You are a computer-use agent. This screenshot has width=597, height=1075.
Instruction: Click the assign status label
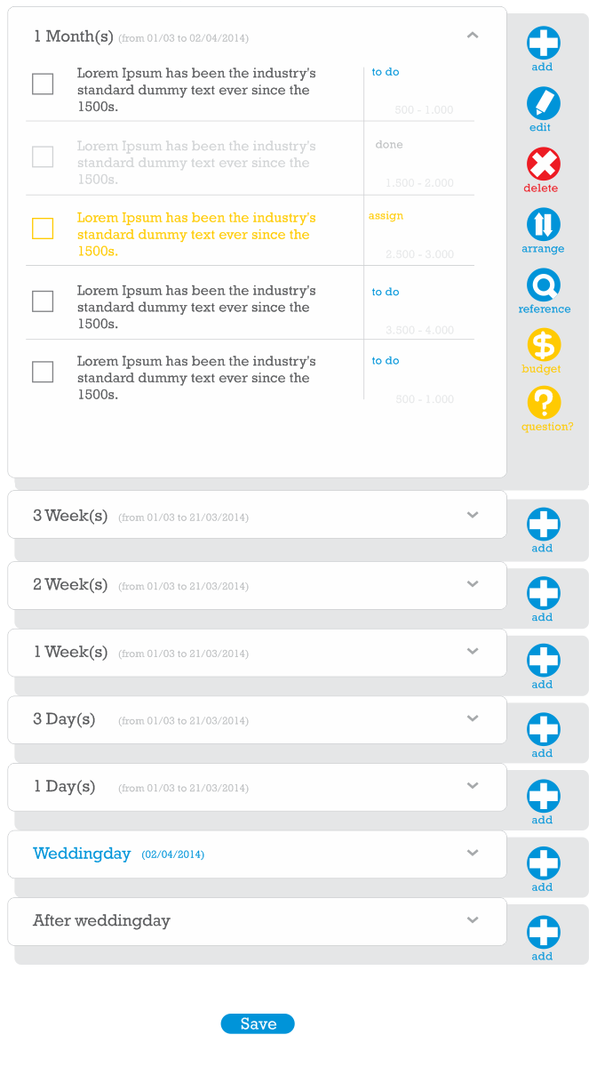386,216
